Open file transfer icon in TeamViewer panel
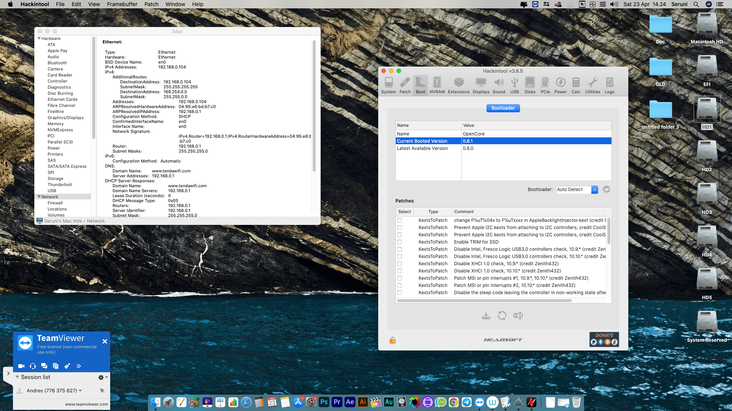 coord(56,366)
